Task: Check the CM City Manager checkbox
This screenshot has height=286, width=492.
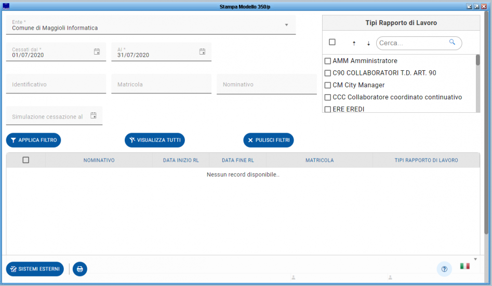Action: 328,85
